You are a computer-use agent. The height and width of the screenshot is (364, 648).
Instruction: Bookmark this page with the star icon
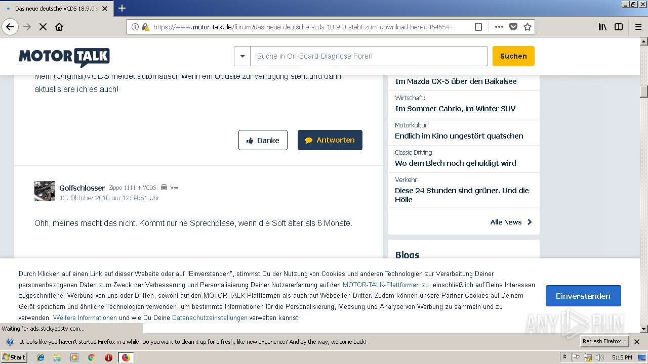coord(528,27)
